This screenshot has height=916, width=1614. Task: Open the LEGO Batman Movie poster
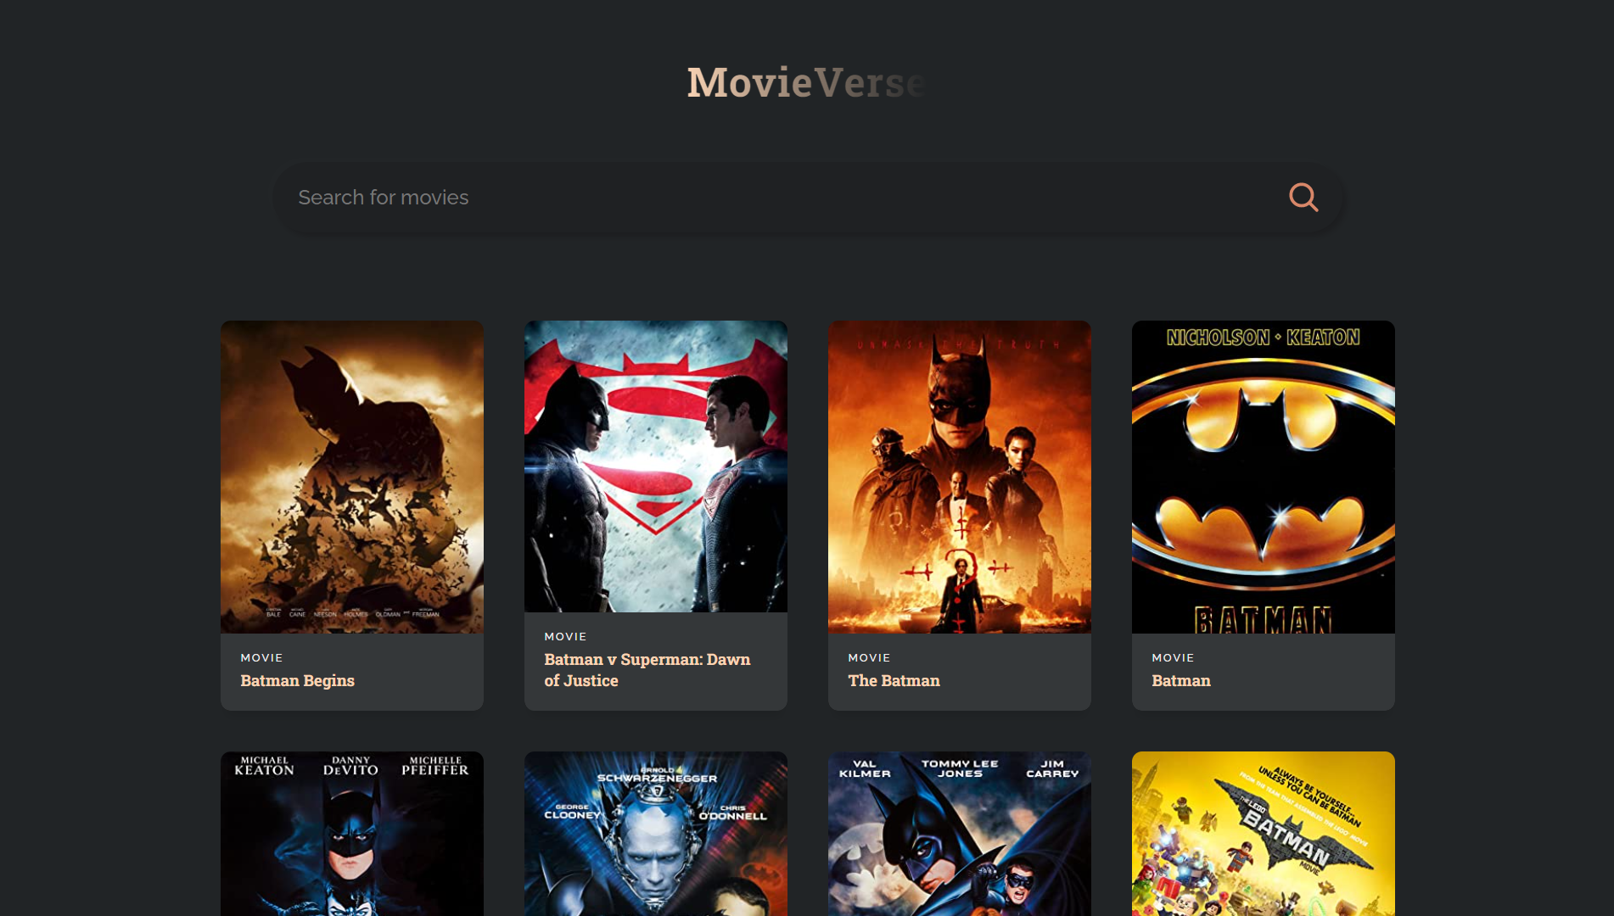click(x=1264, y=834)
